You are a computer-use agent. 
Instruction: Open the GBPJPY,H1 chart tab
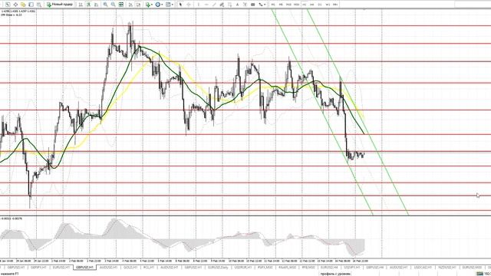coord(38,268)
